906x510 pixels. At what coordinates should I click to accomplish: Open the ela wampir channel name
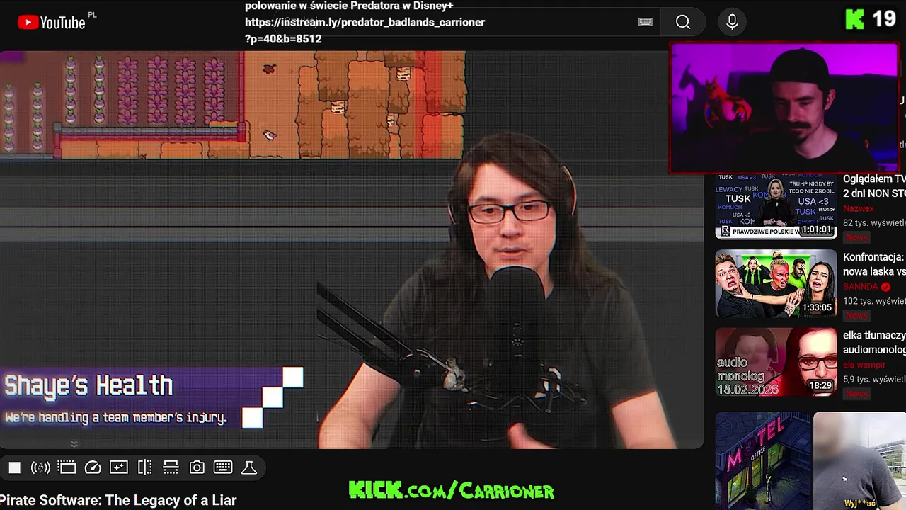point(864,364)
